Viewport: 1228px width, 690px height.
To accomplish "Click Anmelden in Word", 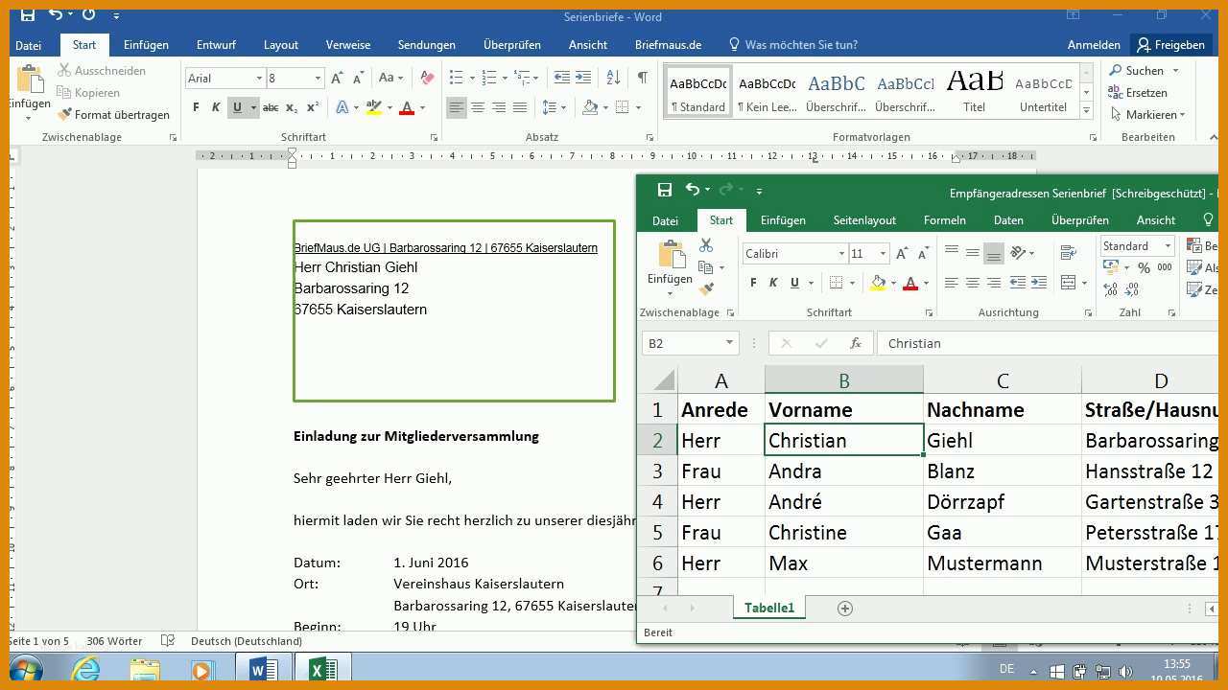I will coord(1094,45).
